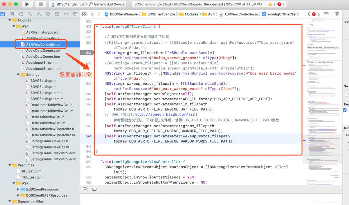Collapse the Settings group
The image size is (349, 205).
[18, 75]
